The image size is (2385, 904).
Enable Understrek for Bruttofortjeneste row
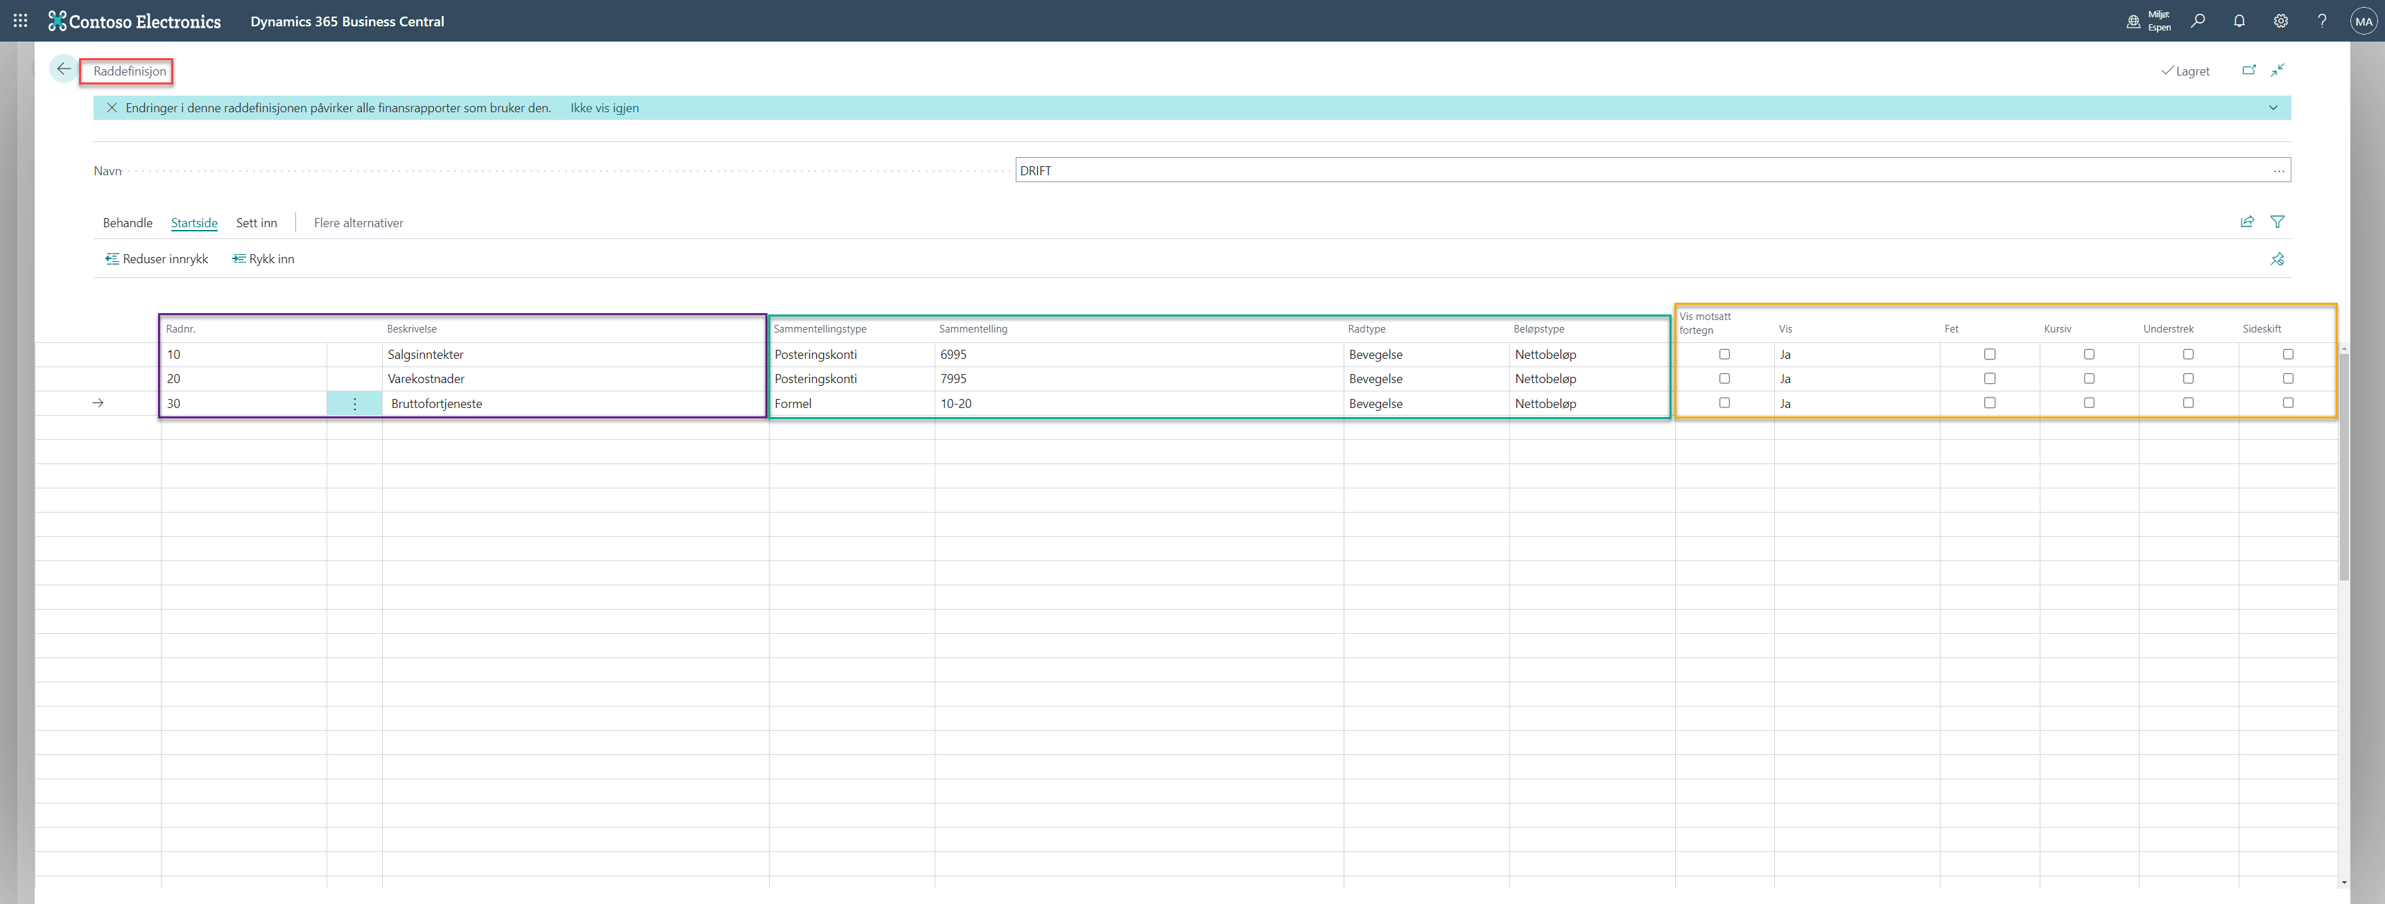point(2189,402)
